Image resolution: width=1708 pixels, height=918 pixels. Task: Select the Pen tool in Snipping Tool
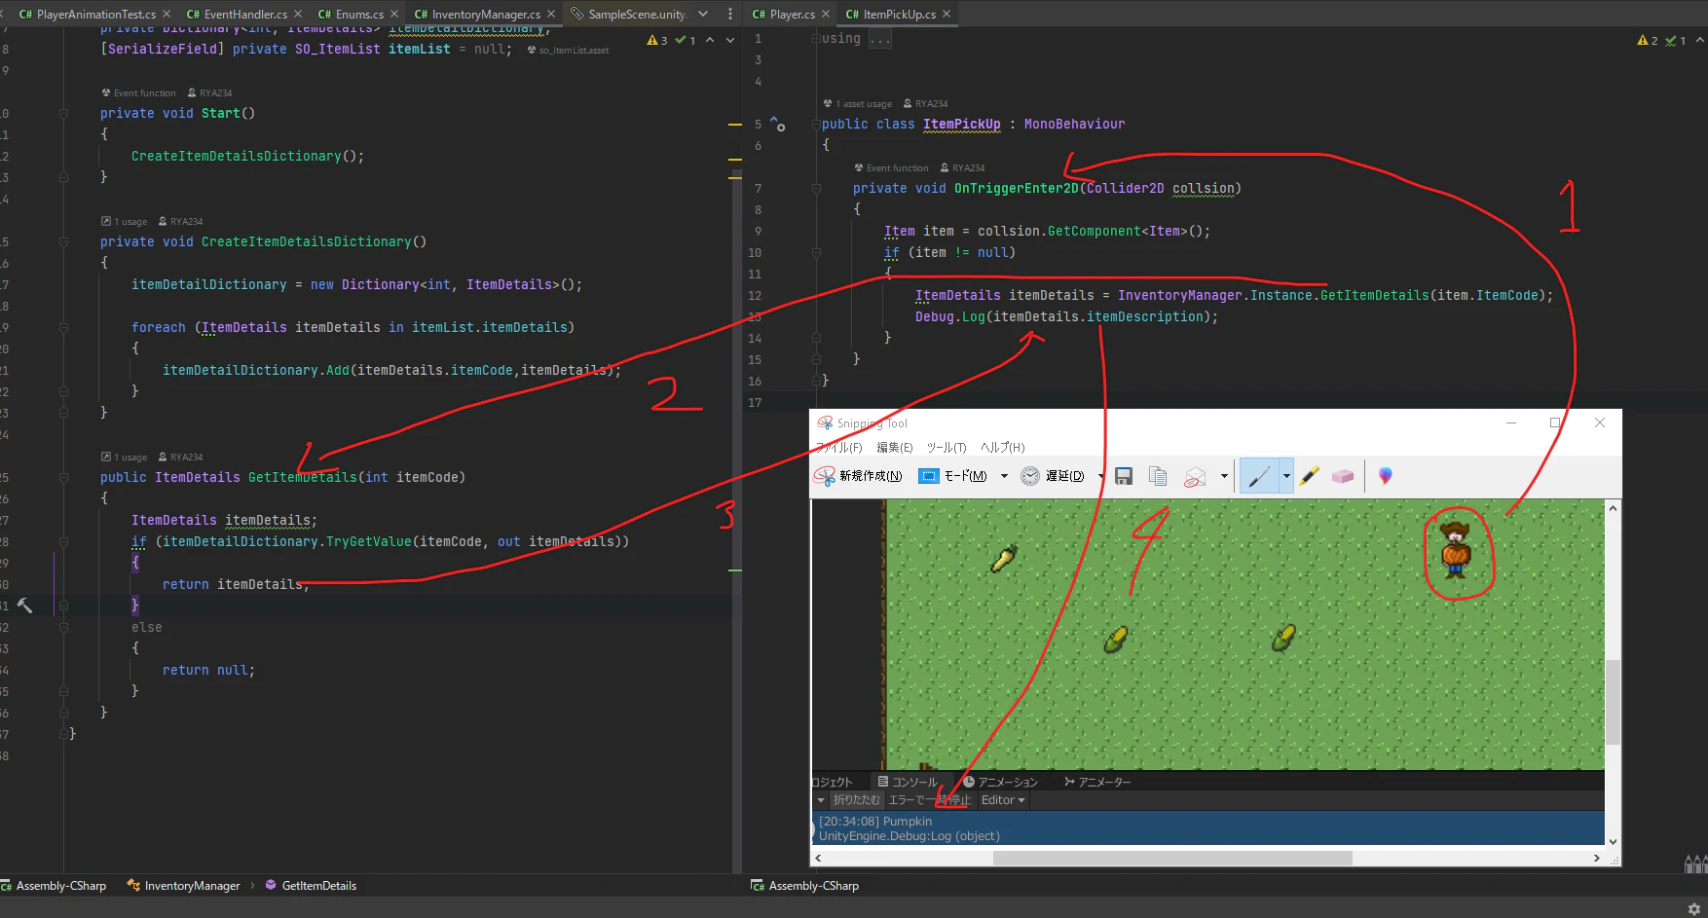1259,476
